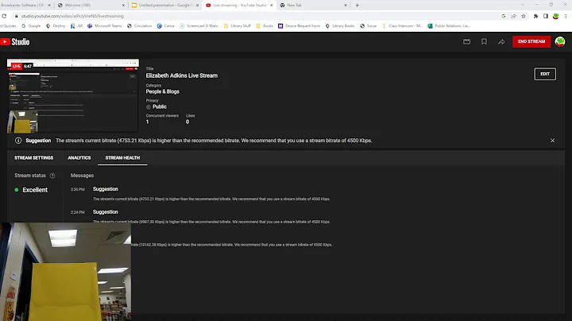Close the Welcome OBS tab
572x321 pixels.
pyautogui.click(x=123, y=5)
